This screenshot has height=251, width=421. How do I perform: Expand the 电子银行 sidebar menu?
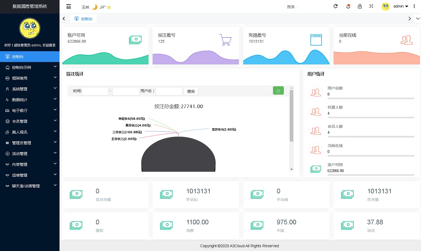[x=29, y=110]
